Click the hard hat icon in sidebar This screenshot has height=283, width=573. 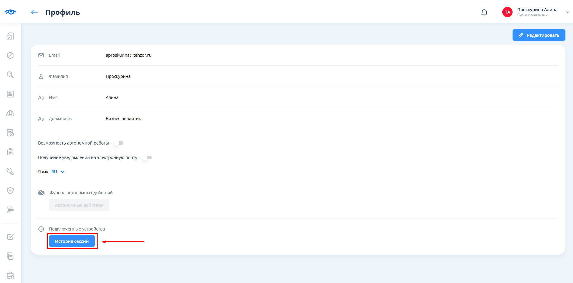click(10, 113)
